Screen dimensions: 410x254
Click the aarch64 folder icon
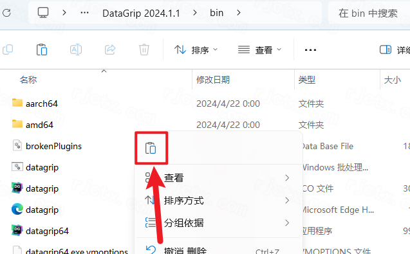17,103
